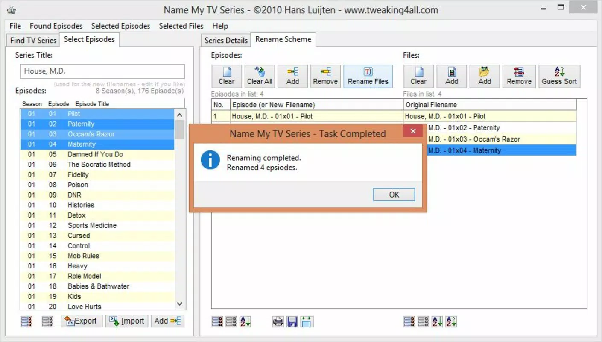
Task: Save the list with the floppy disk icon
Action: tap(292, 321)
